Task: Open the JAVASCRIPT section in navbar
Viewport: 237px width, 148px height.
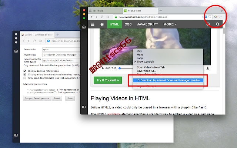Action: click(x=147, y=24)
